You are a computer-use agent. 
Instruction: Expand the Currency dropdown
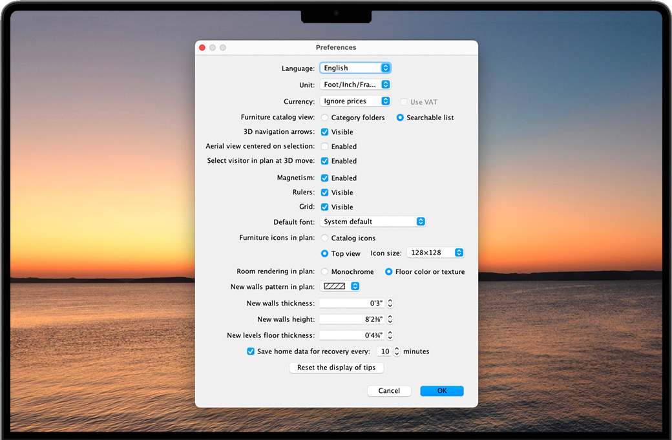pos(355,101)
